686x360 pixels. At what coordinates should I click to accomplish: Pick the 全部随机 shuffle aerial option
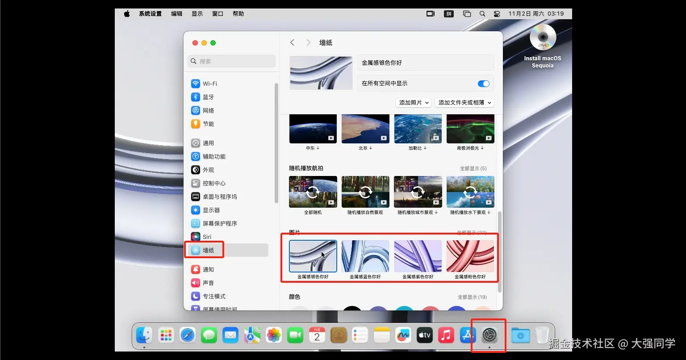coord(313,192)
